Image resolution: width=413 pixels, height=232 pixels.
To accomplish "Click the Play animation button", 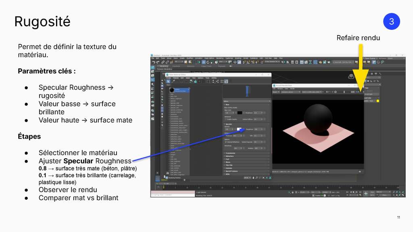I will click(x=354, y=192).
